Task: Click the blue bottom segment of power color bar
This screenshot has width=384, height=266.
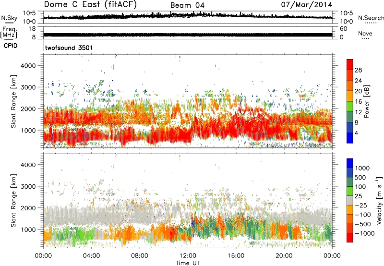Action: pyautogui.click(x=350, y=138)
